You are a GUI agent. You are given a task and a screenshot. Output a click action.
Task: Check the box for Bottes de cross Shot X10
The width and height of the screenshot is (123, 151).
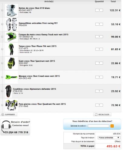click(2, 10)
